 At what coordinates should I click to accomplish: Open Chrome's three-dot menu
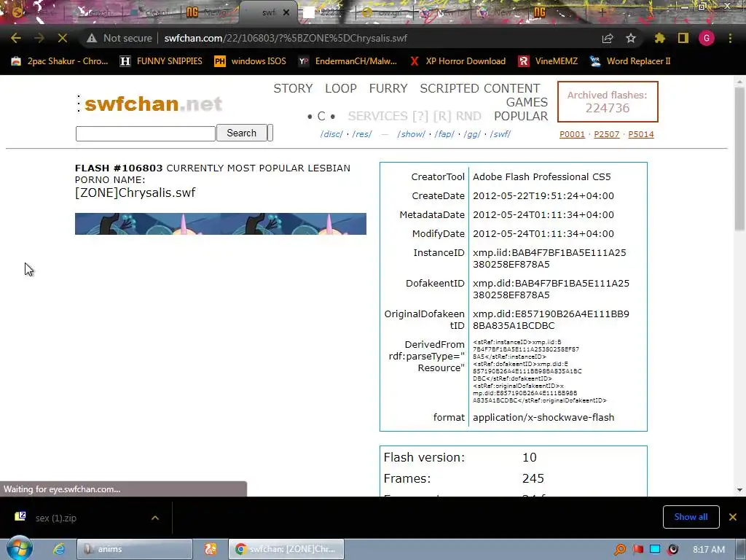730,38
